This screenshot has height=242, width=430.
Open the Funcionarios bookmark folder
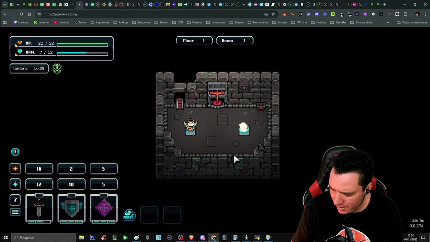(x=258, y=23)
